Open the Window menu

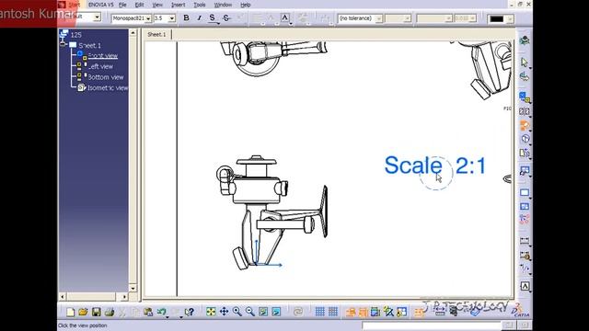223,5
